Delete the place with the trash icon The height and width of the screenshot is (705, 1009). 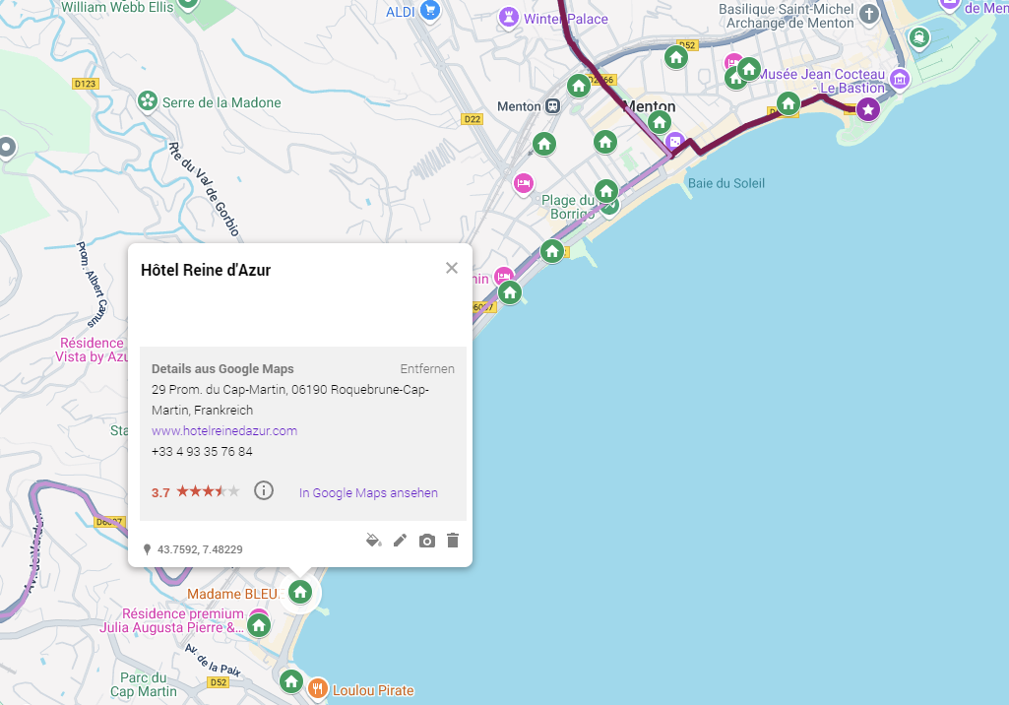pos(453,541)
